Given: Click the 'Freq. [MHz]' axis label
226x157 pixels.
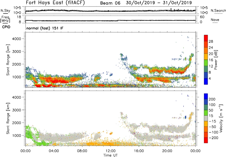Looking at the screenshot, I should pyautogui.click(x=5, y=19).
